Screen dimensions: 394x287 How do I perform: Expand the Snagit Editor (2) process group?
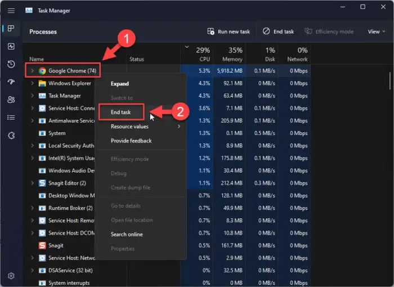tap(32, 183)
